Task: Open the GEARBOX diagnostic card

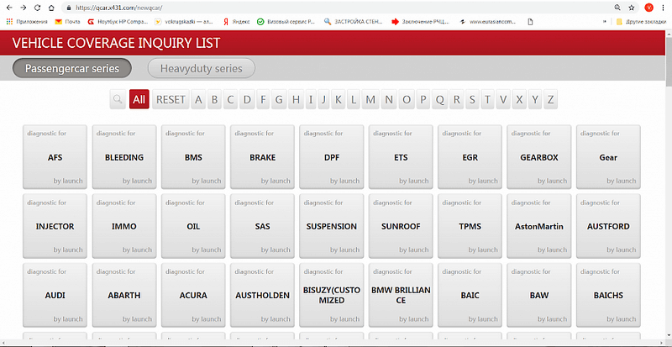Action: pos(539,157)
